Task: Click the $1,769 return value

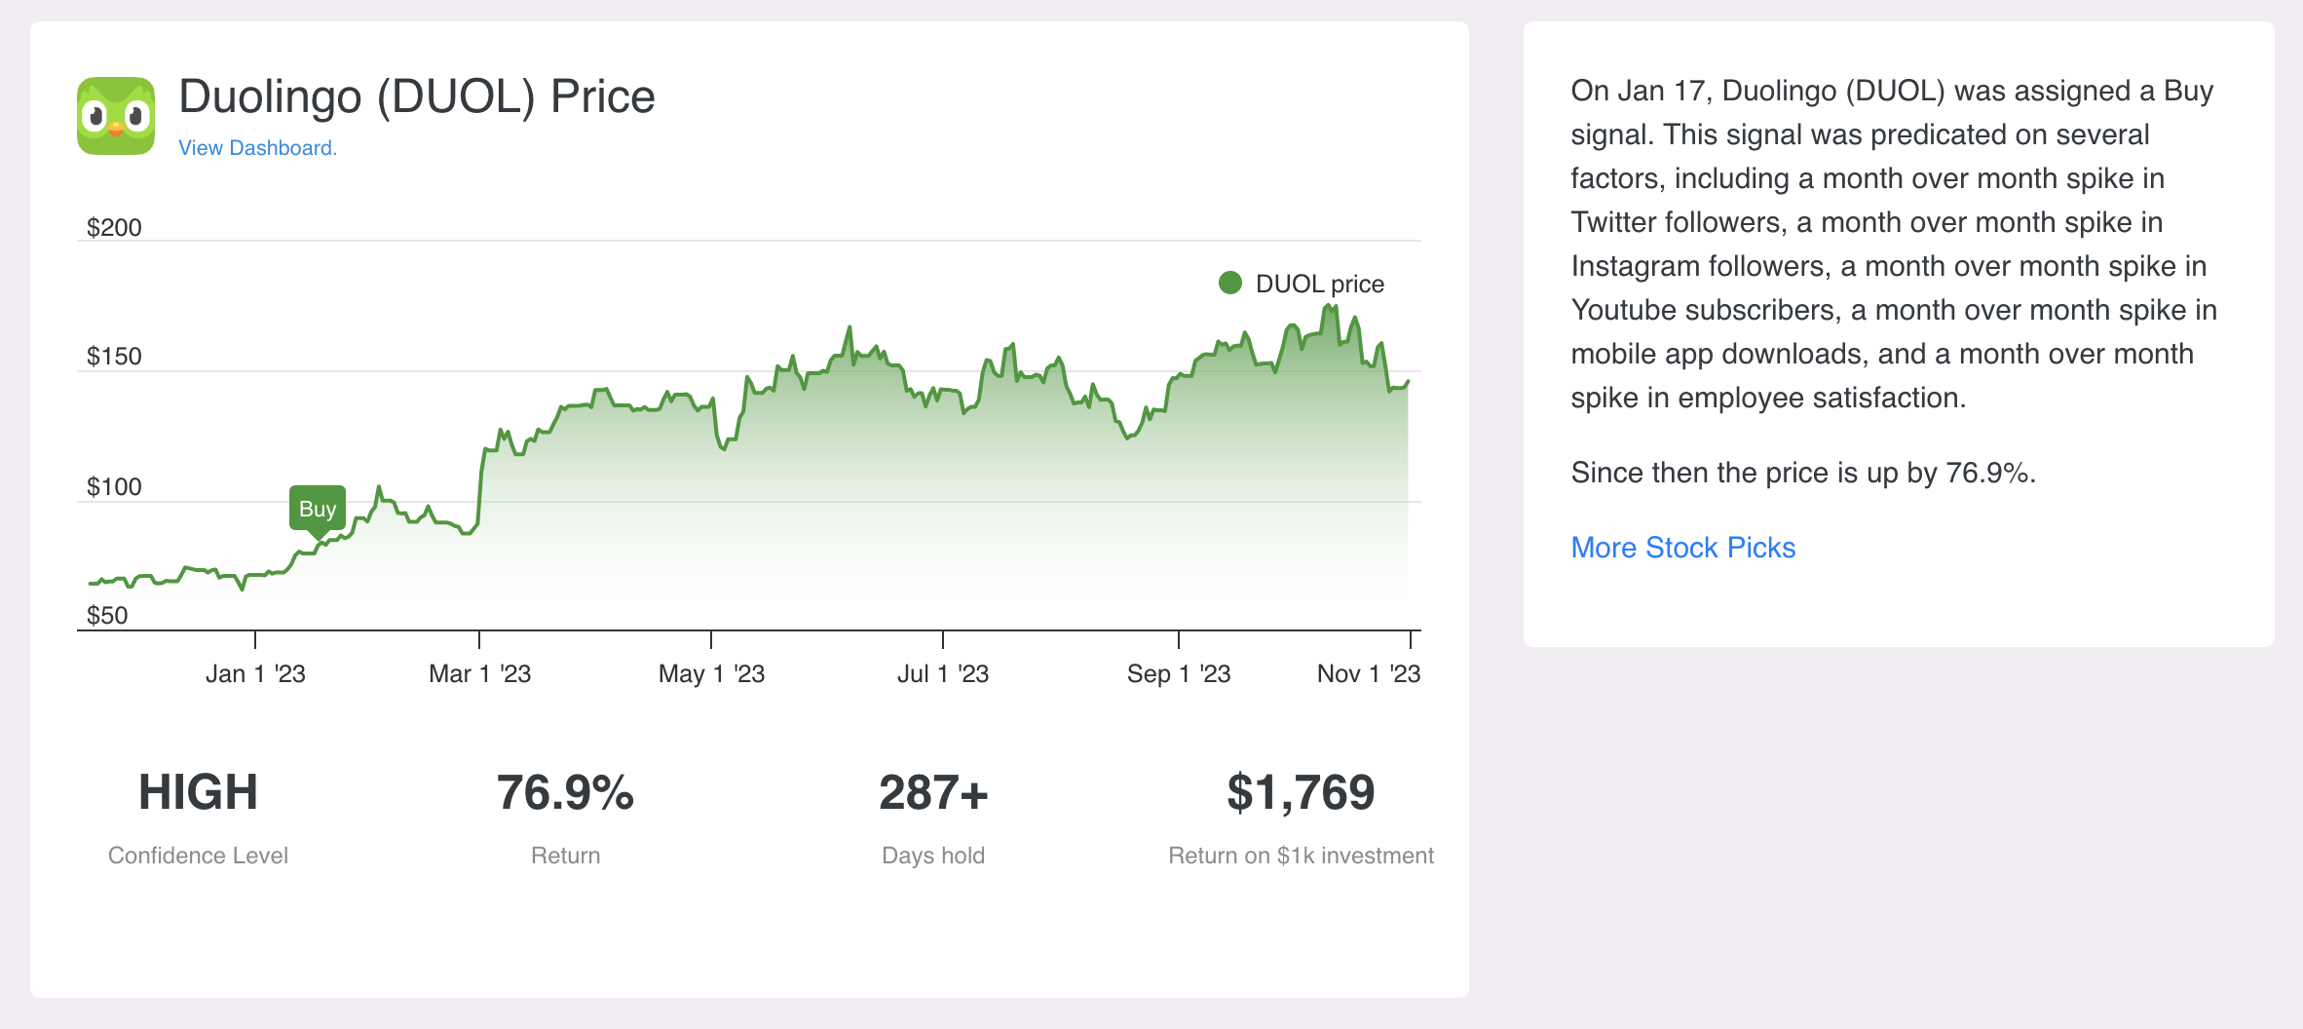Action: 1301,792
